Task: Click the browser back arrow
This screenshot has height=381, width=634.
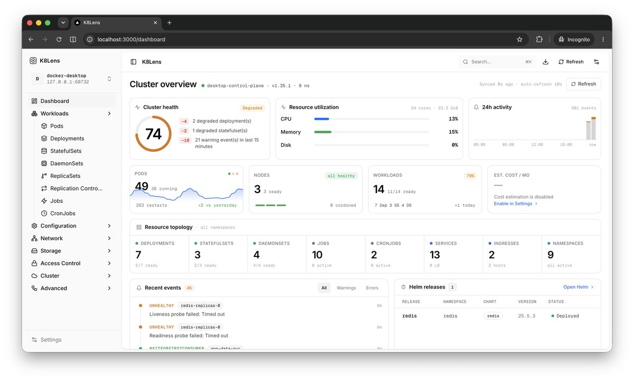Action: [x=31, y=40]
